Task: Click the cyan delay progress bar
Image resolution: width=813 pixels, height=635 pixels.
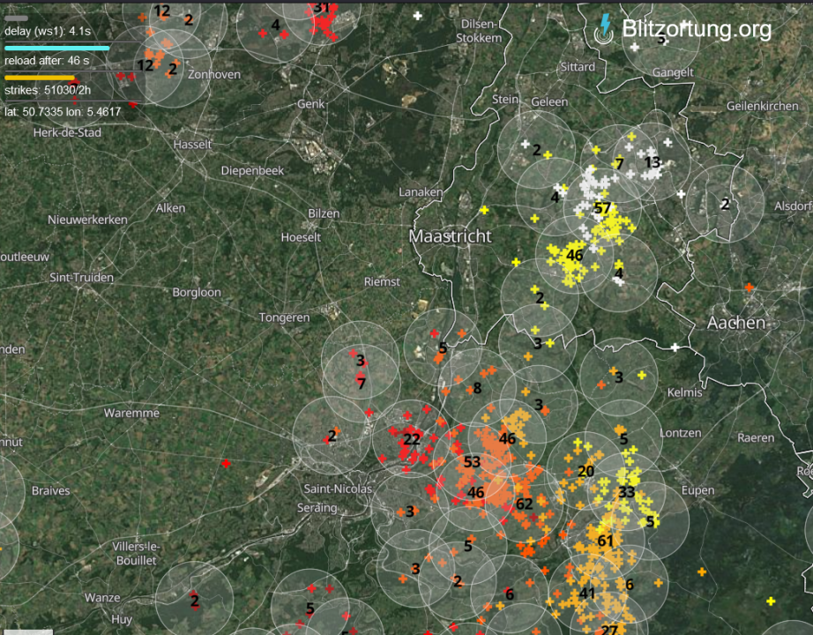Action: [x=57, y=49]
